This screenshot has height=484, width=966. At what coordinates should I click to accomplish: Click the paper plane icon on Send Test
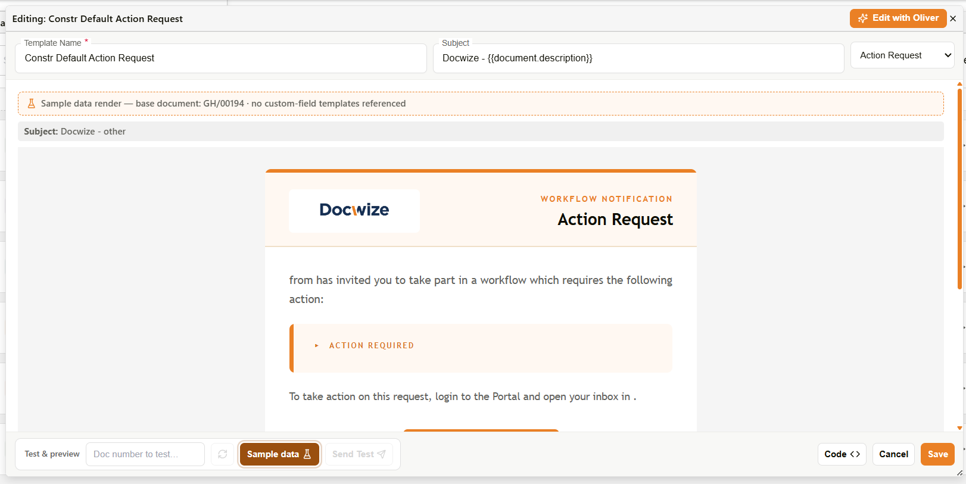tap(382, 454)
